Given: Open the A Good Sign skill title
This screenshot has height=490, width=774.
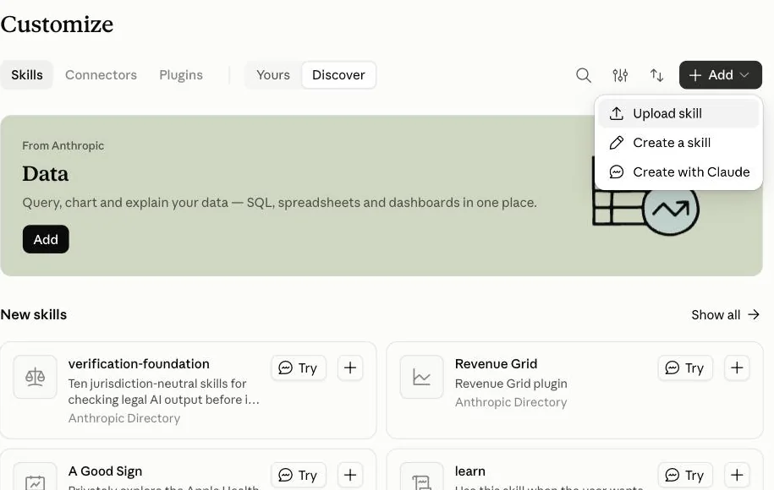Looking at the screenshot, I should pos(105,471).
